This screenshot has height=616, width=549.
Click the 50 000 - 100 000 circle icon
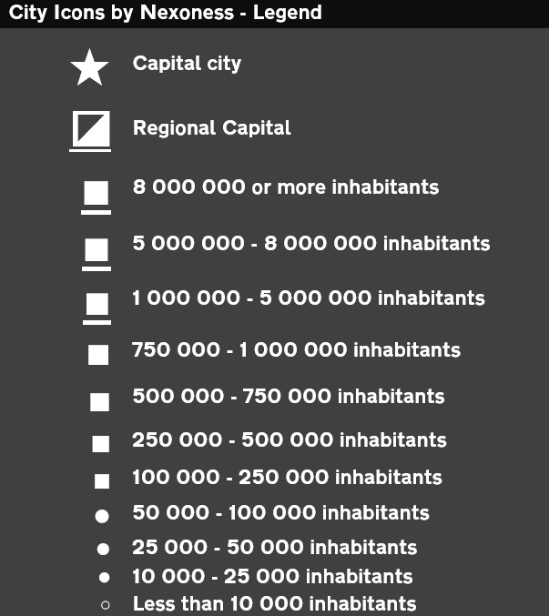(x=102, y=516)
